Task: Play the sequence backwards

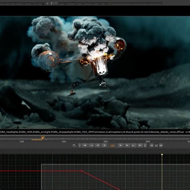Action: tap(104, 146)
